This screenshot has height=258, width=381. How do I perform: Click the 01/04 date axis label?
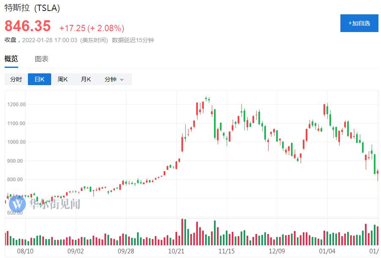click(x=327, y=251)
